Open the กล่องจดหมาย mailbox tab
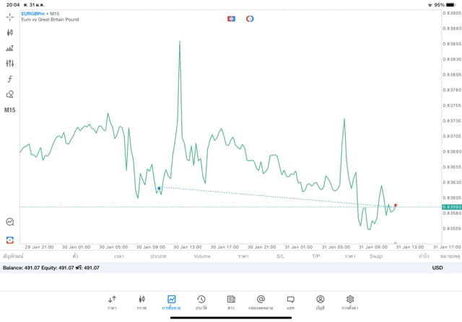This screenshot has width=462, height=322. pos(261,302)
